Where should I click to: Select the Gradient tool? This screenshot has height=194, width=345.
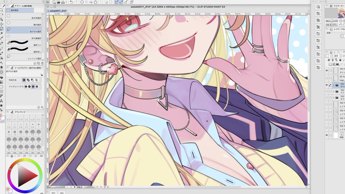point(2,82)
